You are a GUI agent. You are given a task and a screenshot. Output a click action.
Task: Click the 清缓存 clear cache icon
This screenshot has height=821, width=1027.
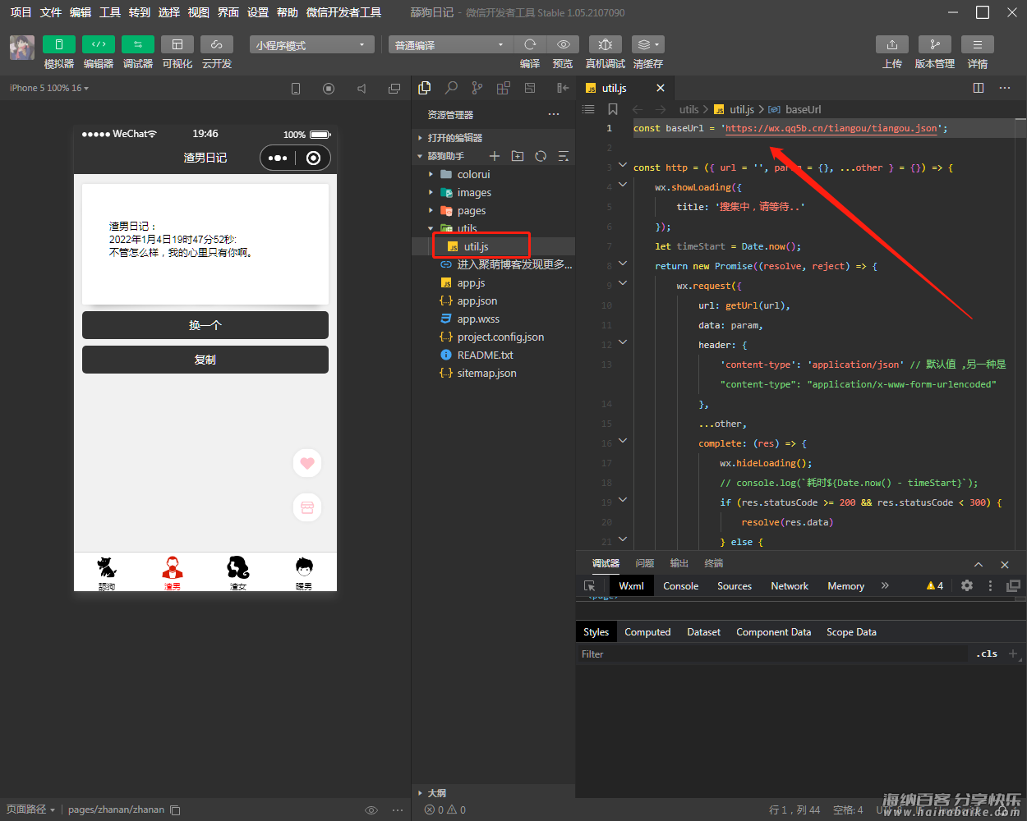[x=648, y=44]
